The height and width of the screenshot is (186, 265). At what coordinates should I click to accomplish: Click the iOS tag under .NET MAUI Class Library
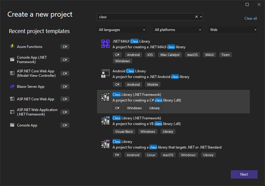click(150, 55)
